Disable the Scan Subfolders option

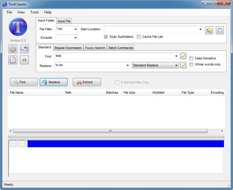tap(105, 37)
